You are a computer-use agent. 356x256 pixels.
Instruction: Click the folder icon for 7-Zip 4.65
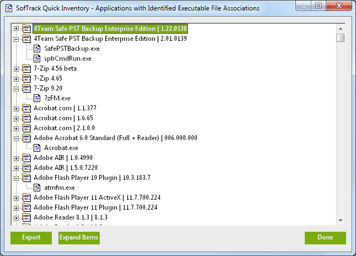point(26,78)
